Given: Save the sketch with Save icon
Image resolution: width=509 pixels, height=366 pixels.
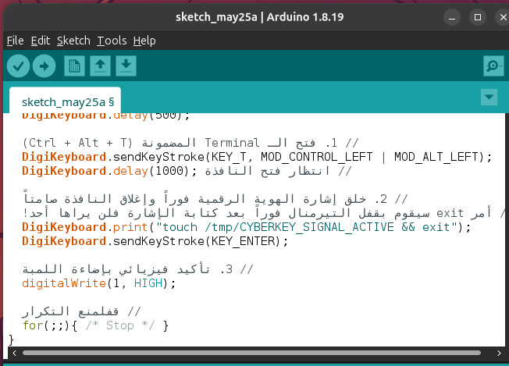Looking at the screenshot, I should [126, 66].
